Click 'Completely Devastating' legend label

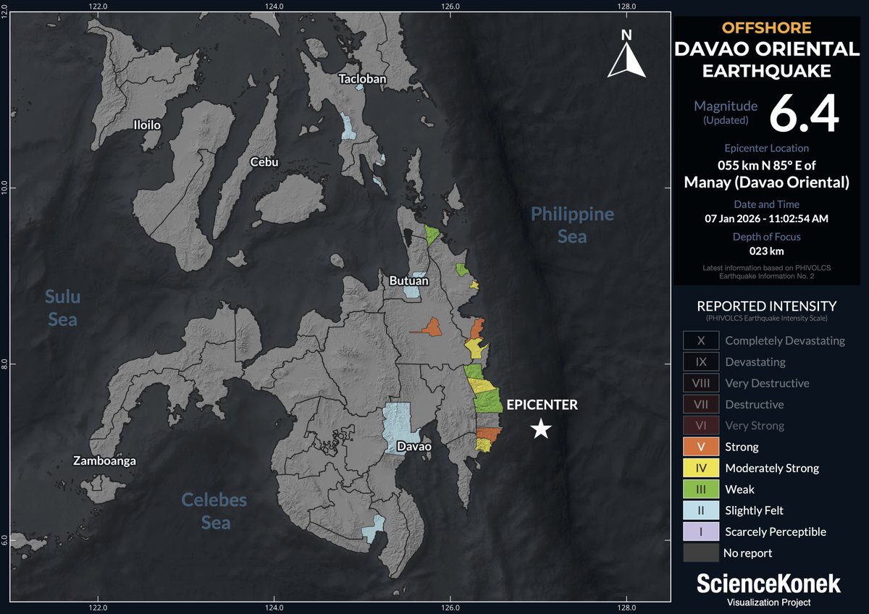[x=785, y=340]
